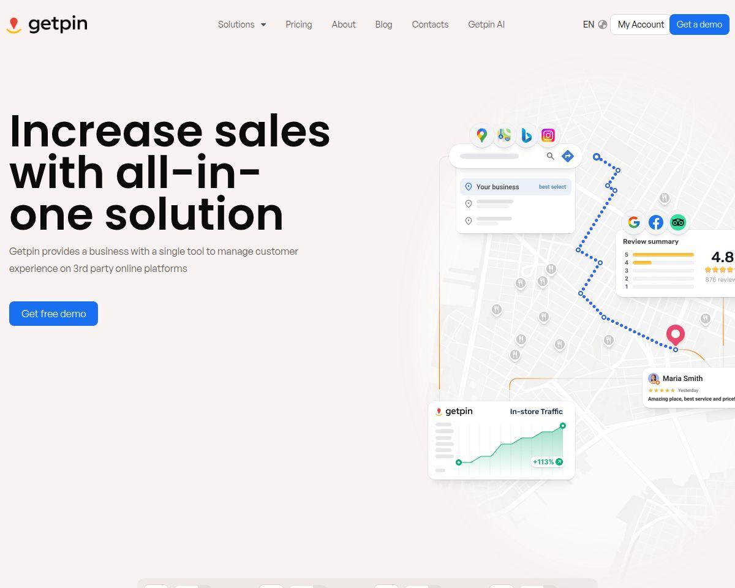The image size is (735, 588).
Task: Open My Account
Action: pyautogui.click(x=641, y=24)
